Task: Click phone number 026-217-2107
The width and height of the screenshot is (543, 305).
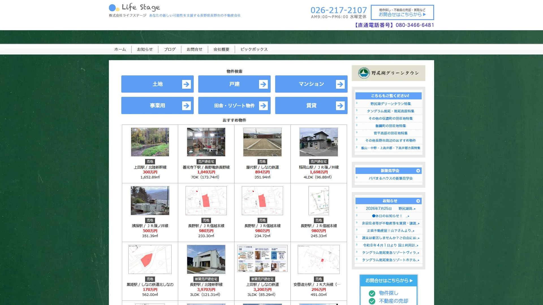Action: click(x=339, y=10)
